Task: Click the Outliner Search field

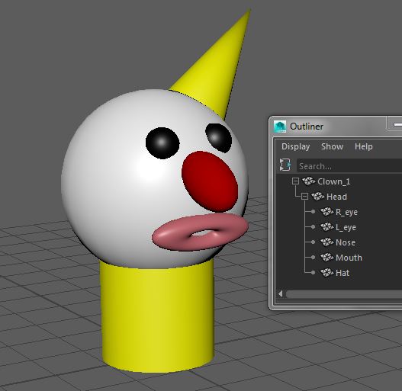Action: tap(349, 166)
